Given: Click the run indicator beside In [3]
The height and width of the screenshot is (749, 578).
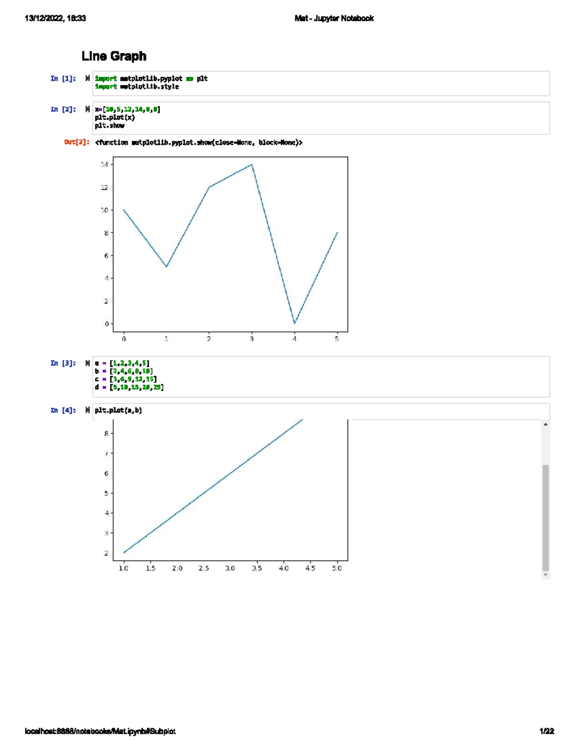Looking at the screenshot, I should (x=87, y=363).
